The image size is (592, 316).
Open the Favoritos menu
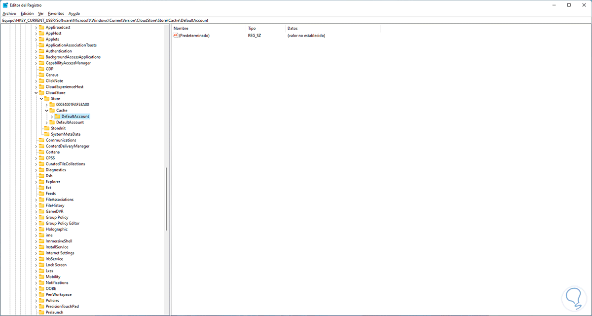(x=56, y=13)
